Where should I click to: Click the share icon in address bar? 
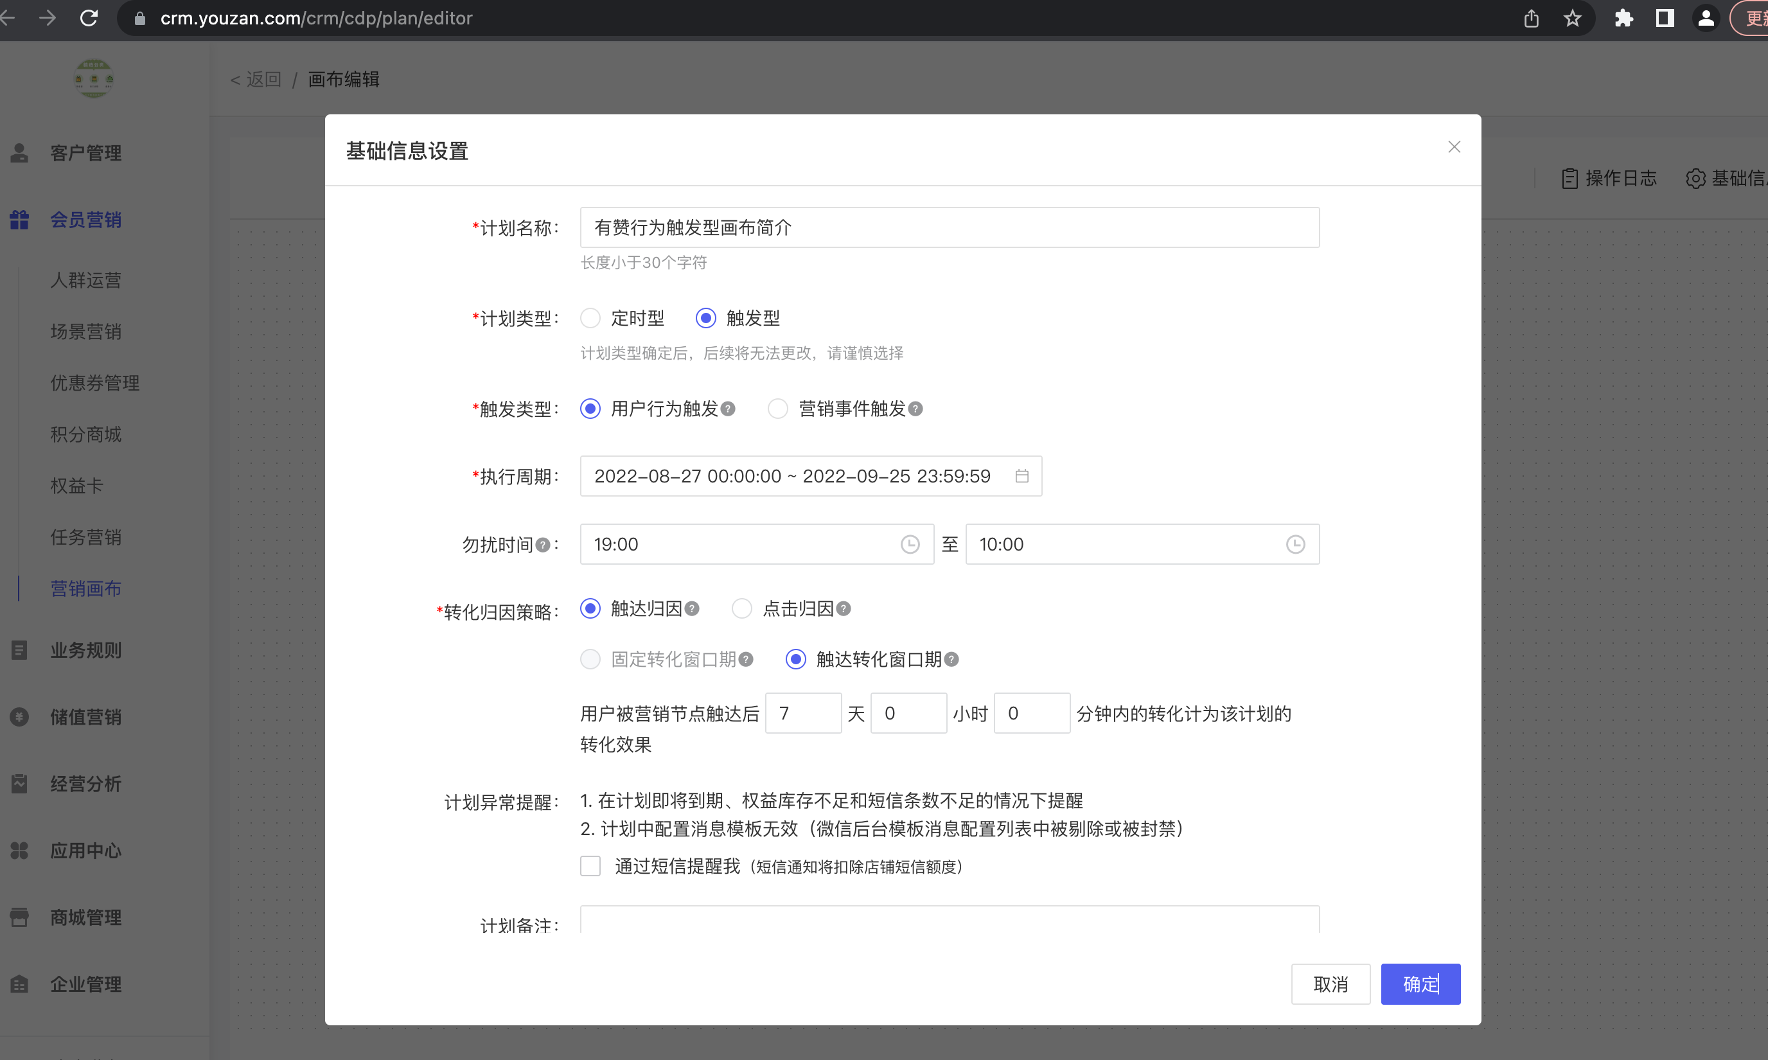tap(1531, 18)
